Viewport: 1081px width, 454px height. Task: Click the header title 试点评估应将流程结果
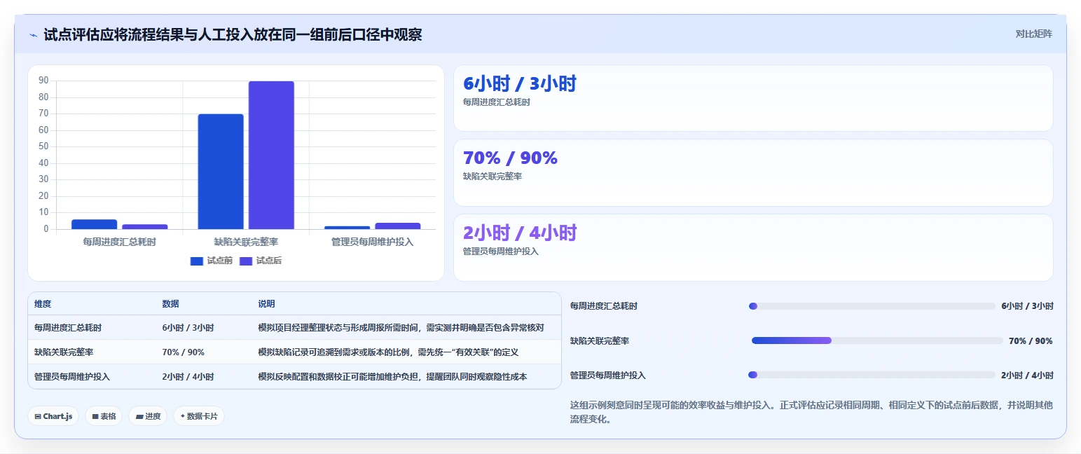pyautogui.click(x=233, y=35)
